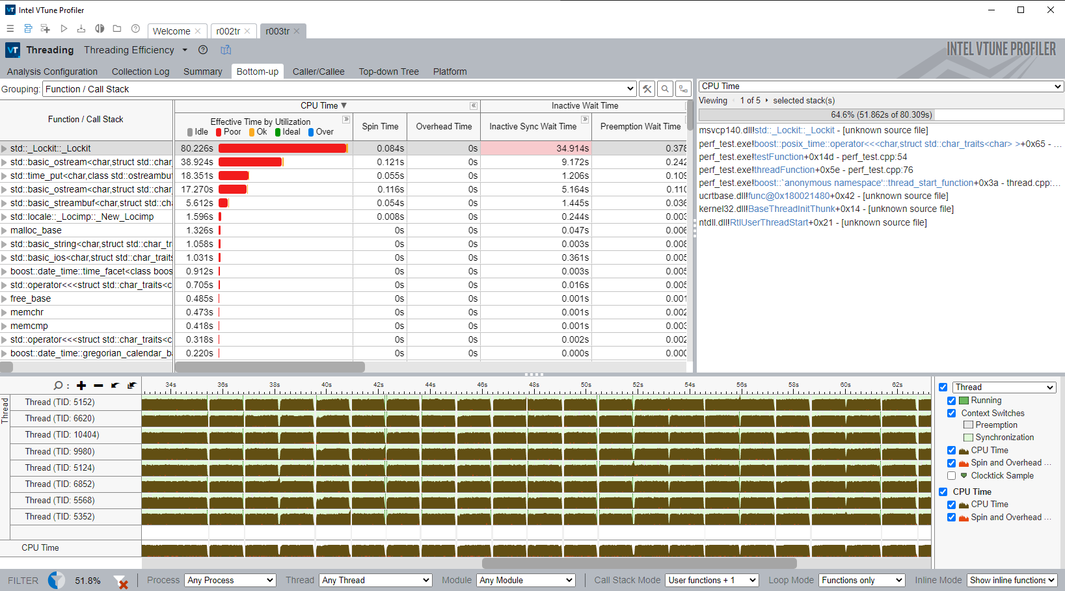Zoom out the timeline with minus icon

(x=98, y=386)
